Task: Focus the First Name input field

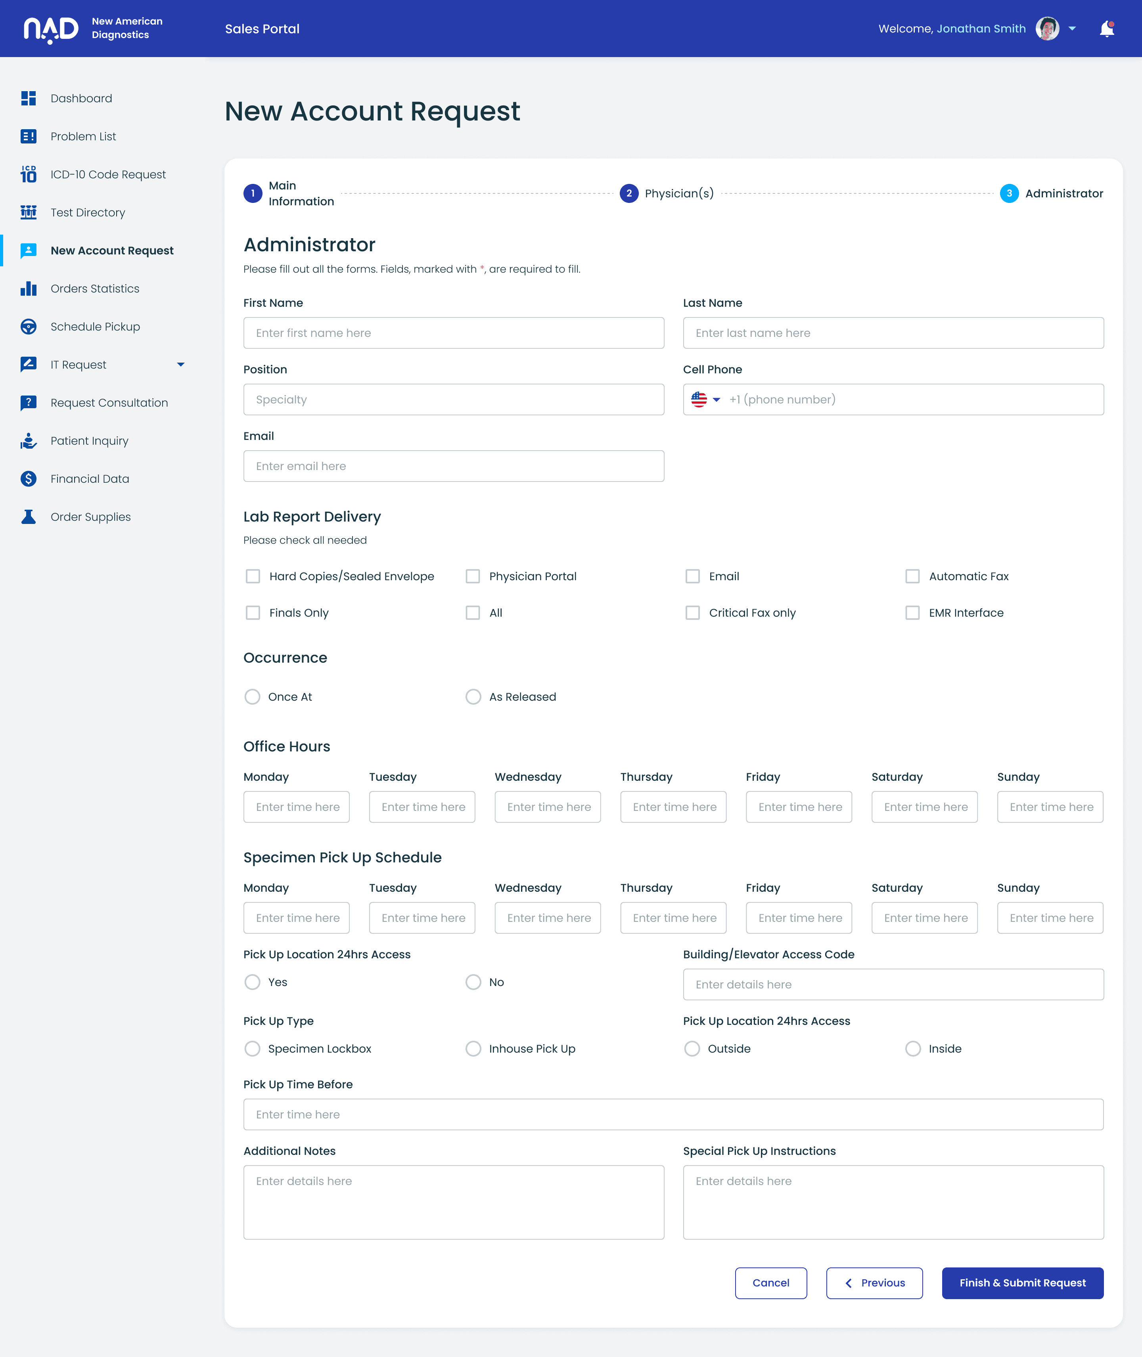Action: [454, 333]
